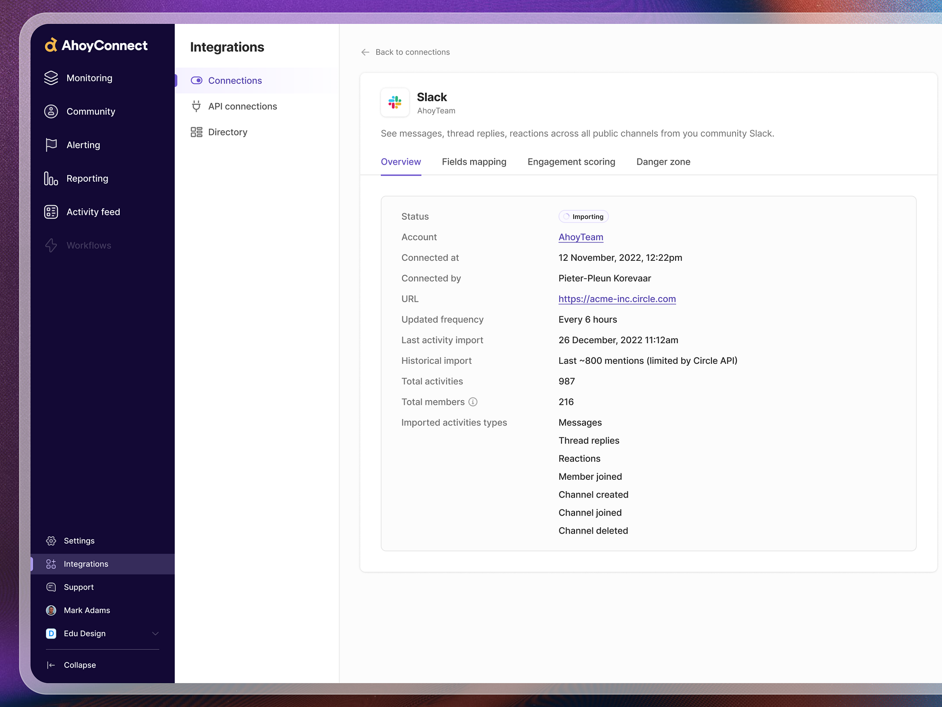Click the Edu Design workspace badge icon
942x707 pixels.
pos(51,634)
